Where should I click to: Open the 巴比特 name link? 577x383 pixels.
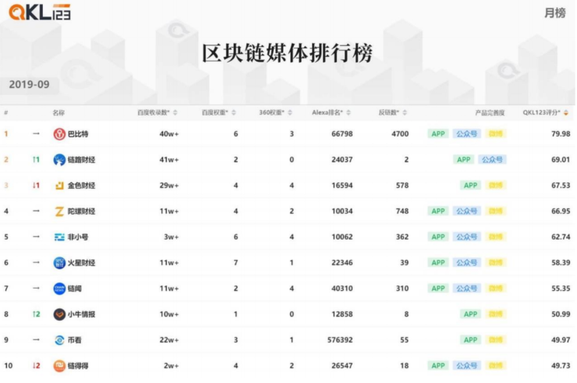click(78, 134)
